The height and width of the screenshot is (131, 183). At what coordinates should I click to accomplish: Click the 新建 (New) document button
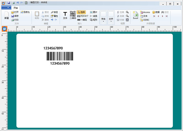click(x=6, y=16)
